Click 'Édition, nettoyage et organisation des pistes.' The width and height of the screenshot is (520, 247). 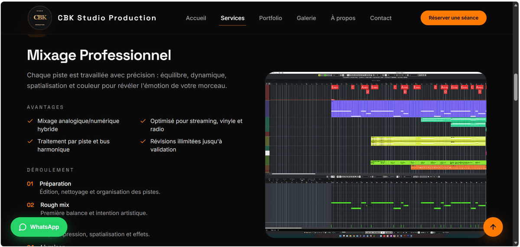(x=100, y=192)
